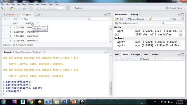Click the load workspace folder icon
This screenshot has width=187, height=105.
[x=117, y=19]
